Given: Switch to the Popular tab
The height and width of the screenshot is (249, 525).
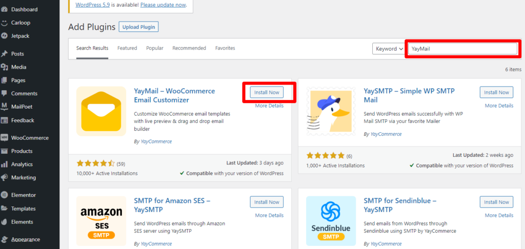Looking at the screenshot, I should [x=155, y=48].
